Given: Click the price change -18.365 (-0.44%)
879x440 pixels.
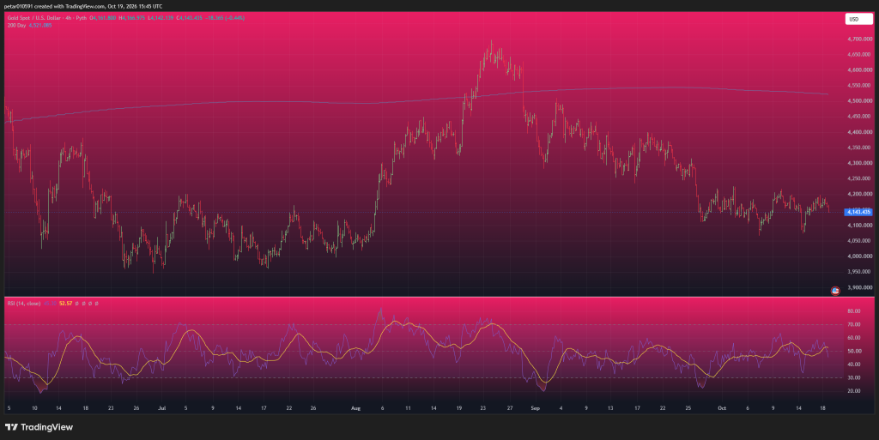Looking at the screenshot, I should pos(226,18).
